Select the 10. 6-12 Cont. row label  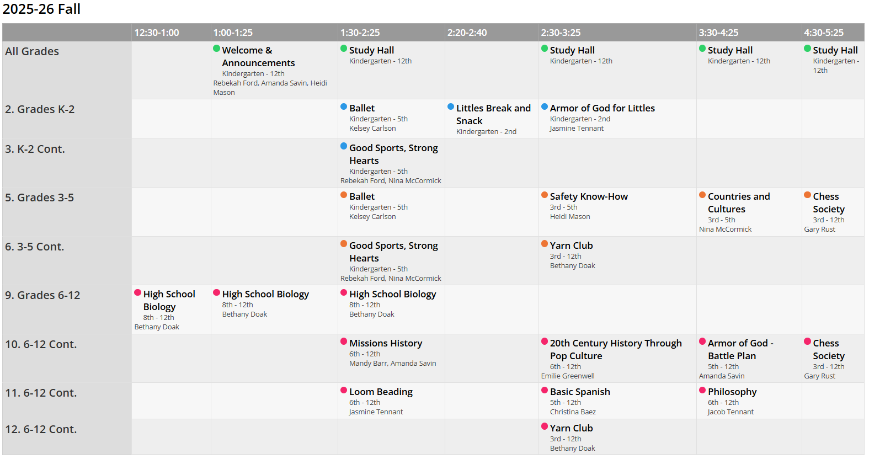[41, 344]
